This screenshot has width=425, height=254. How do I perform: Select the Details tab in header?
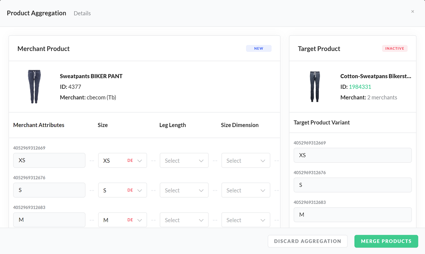pos(82,13)
